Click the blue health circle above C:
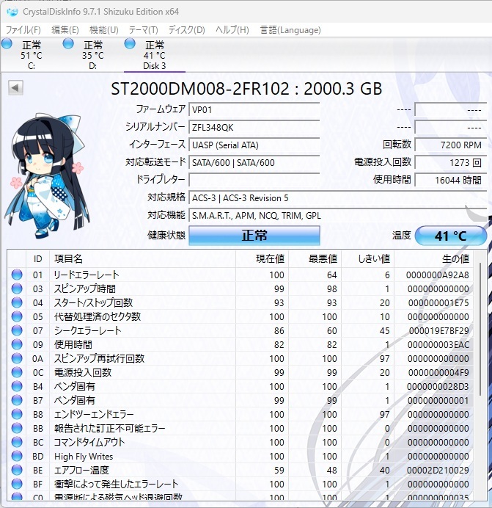This screenshot has width=492, height=508. pyautogui.click(x=7, y=44)
